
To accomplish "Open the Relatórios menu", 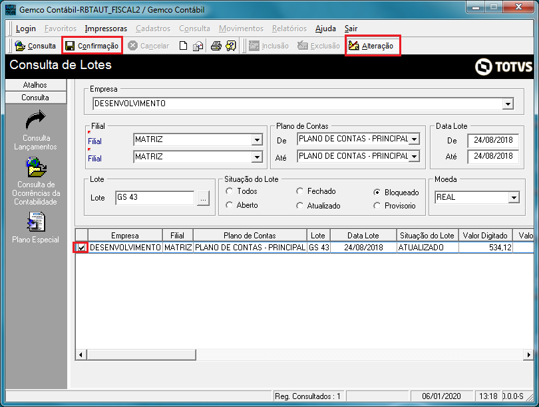I will (x=289, y=29).
